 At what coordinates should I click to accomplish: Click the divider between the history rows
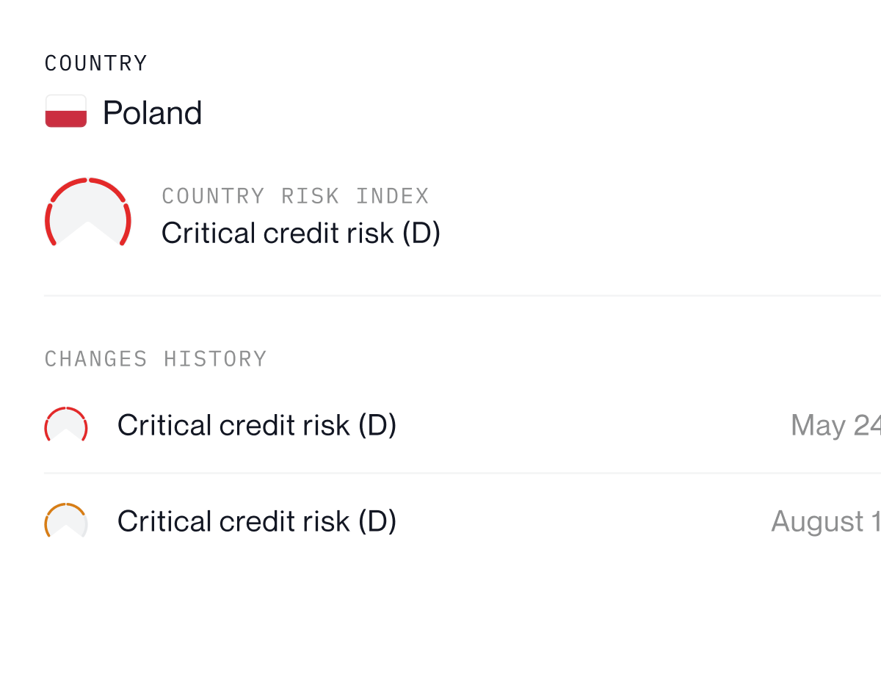coord(463,473)
